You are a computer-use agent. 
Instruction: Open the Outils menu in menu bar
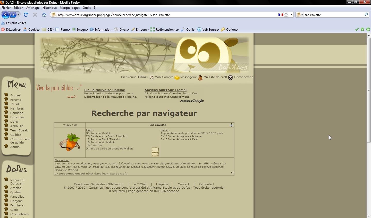87,8
